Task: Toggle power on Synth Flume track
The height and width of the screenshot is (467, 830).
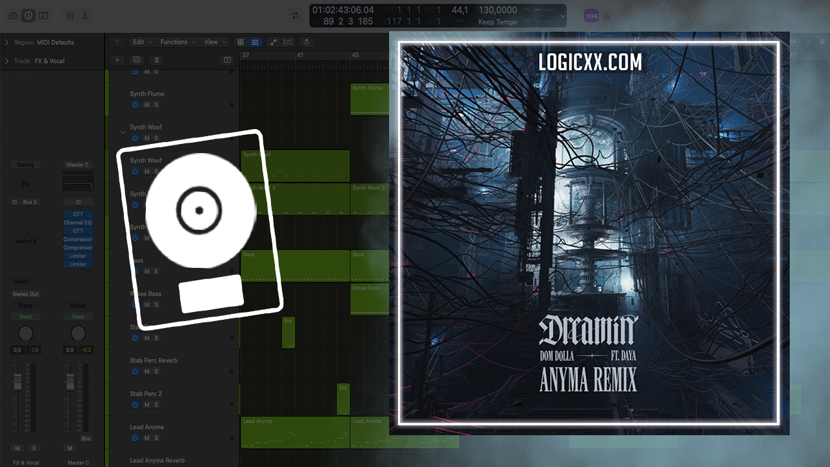Action: pos(135,104)
